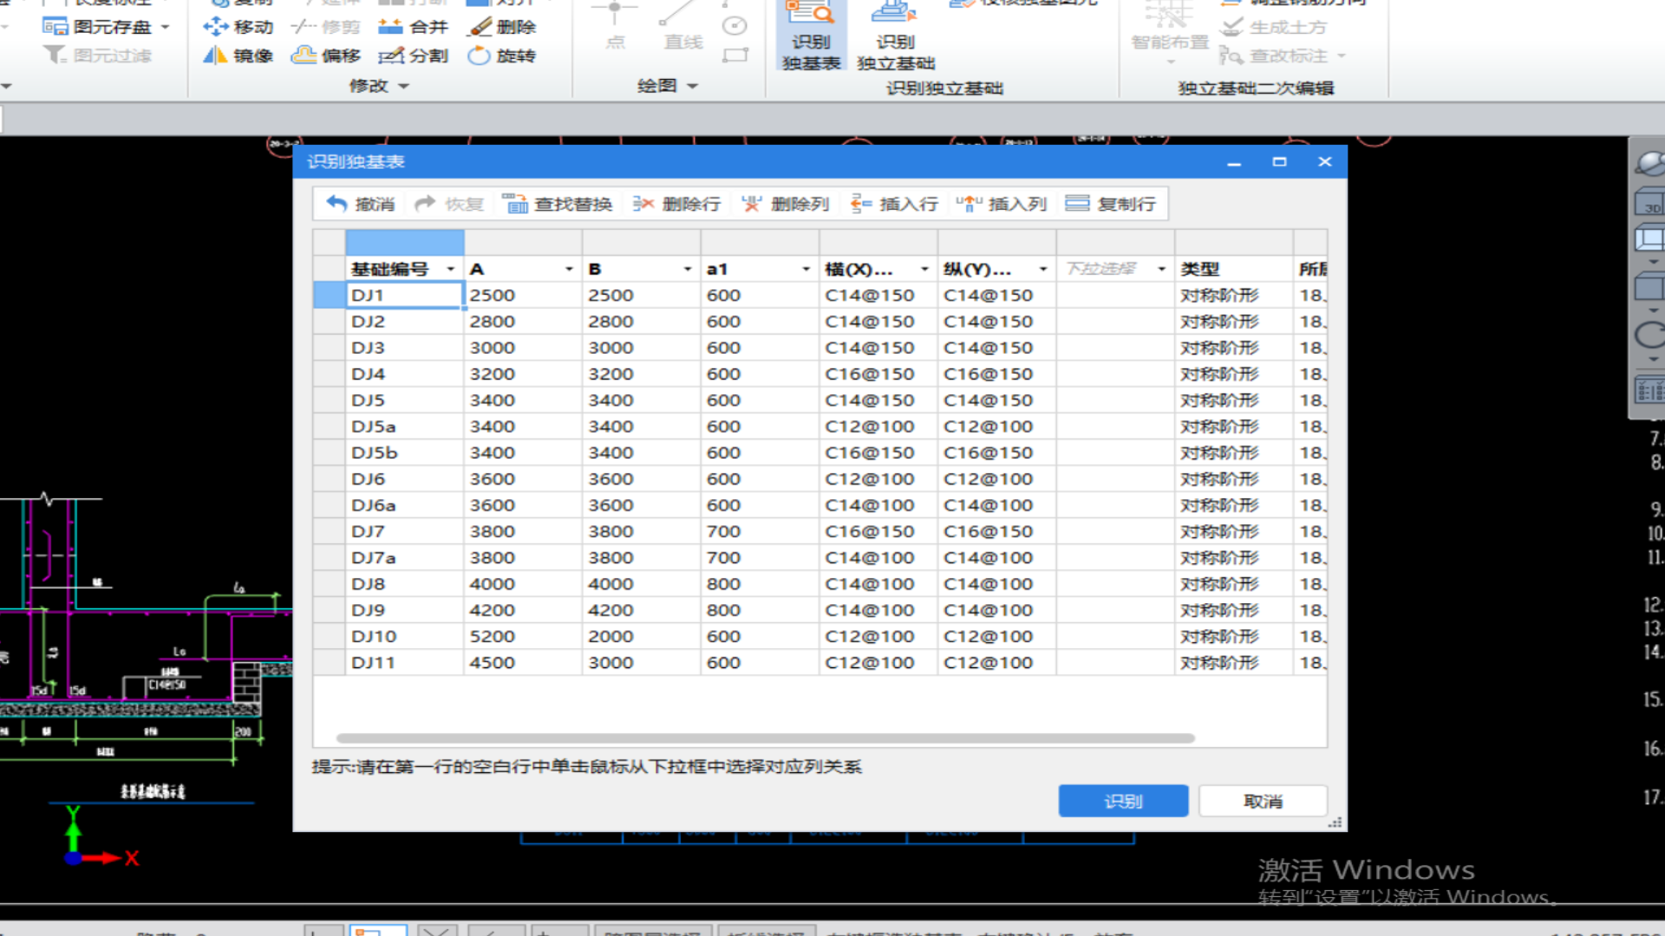Click B value 2000 in DJ10 row
This screenshot has width=1665, height=936.
coord(642,636)
